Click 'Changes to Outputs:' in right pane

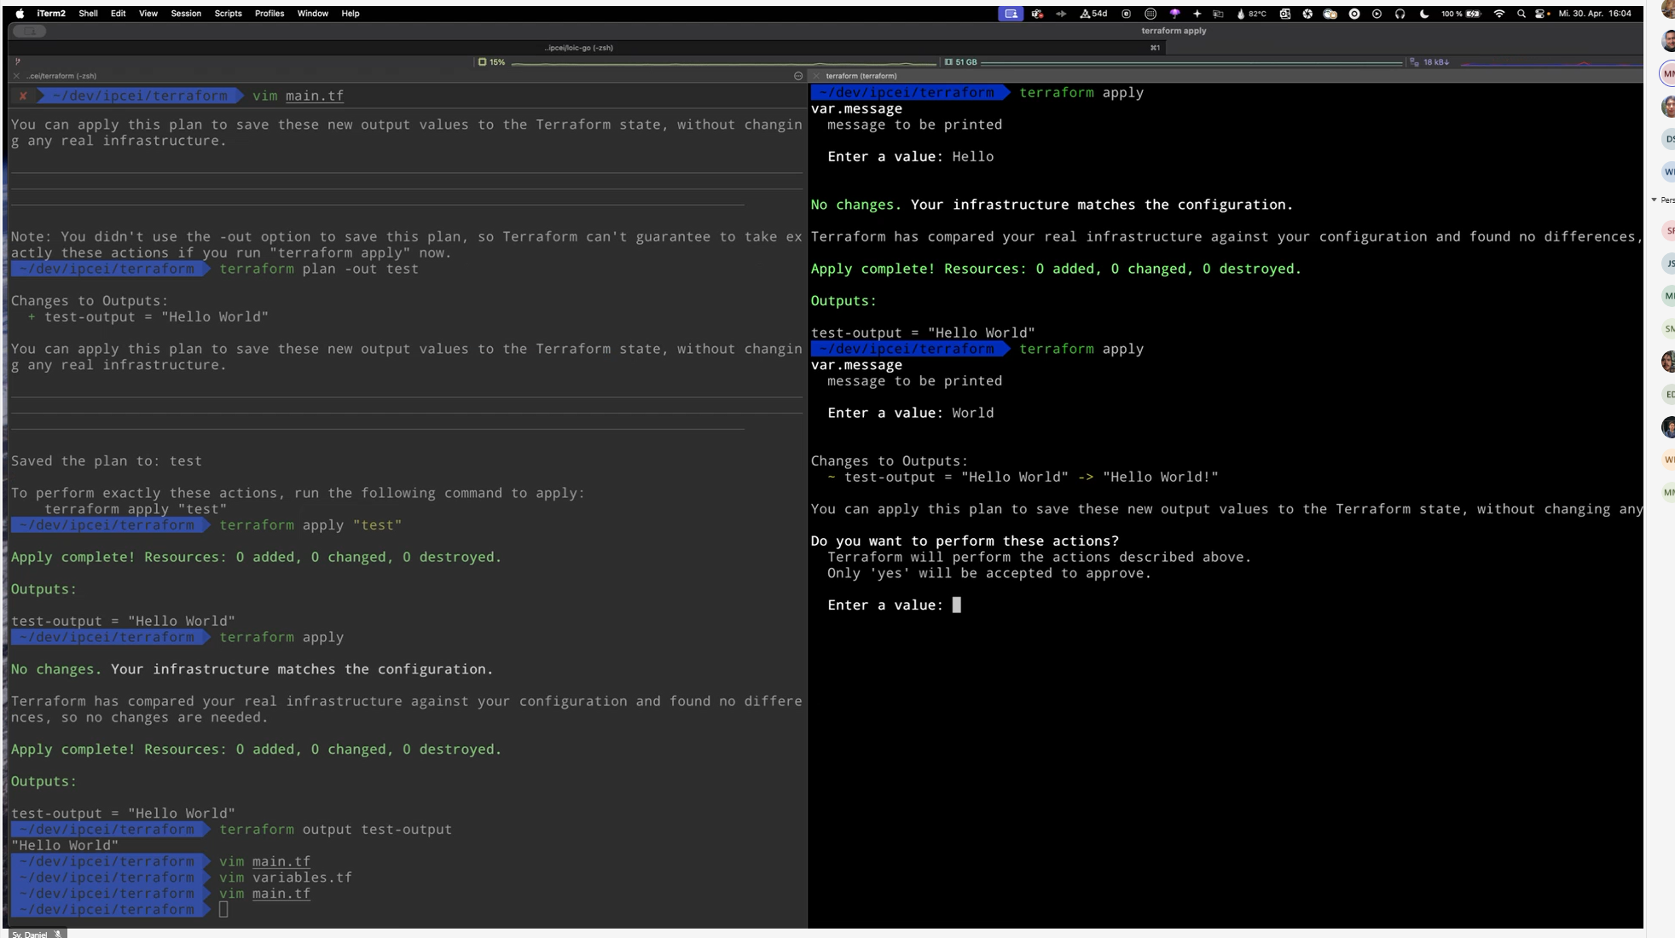890,460
